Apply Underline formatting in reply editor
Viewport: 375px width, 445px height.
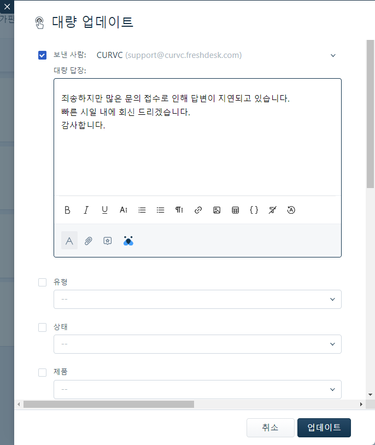(x=105, y=210)
